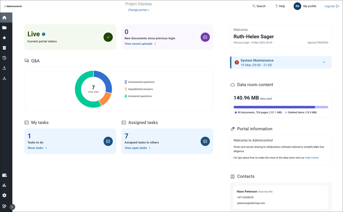Open the trash bin icon in sidebar
343x212 pixels.
point(5,48)
